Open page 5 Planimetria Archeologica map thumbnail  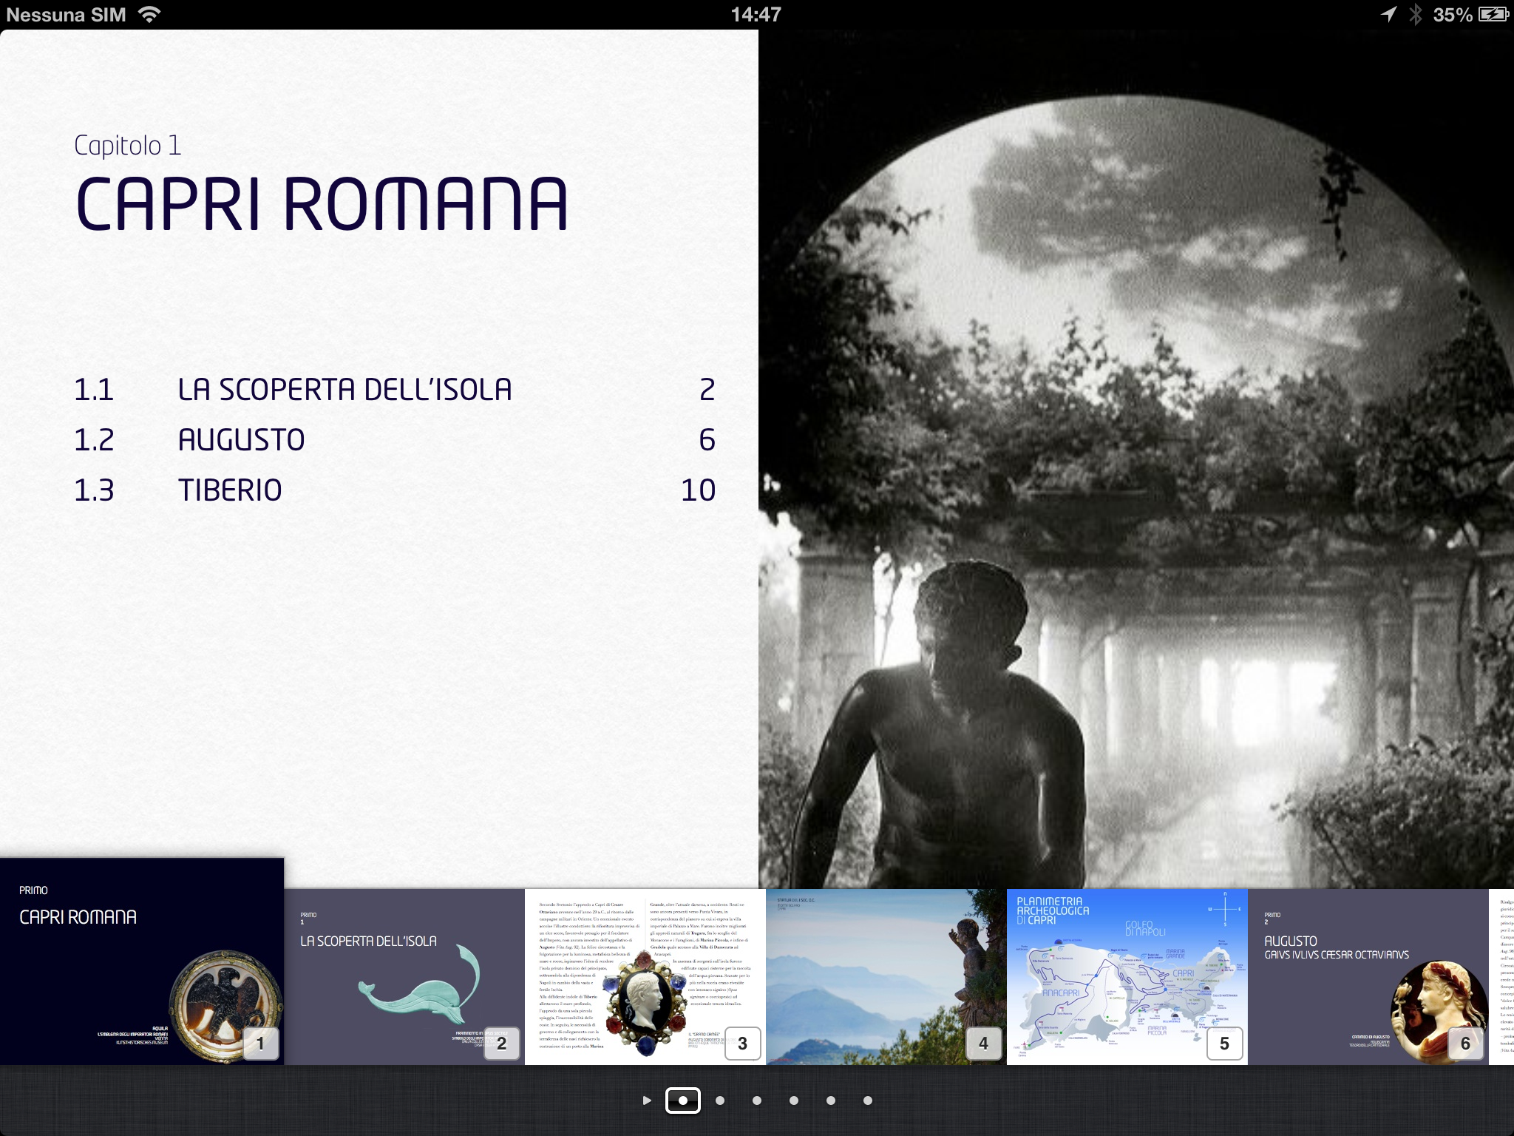[x=1127, y=976]
